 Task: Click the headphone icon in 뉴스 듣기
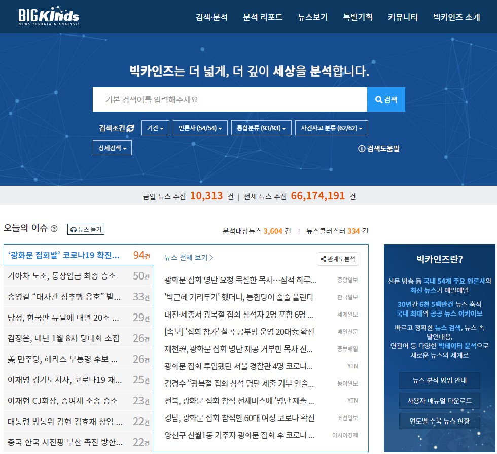click(74, 229)
